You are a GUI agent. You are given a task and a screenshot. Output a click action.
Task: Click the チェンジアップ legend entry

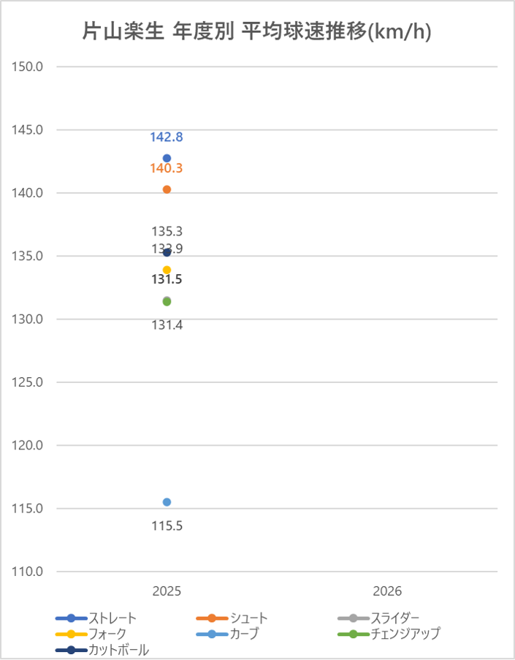tap(404, 634)
